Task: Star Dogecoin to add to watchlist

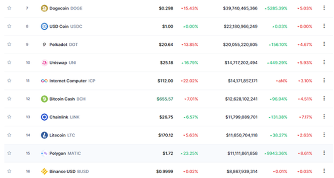Action: [9, 8]
